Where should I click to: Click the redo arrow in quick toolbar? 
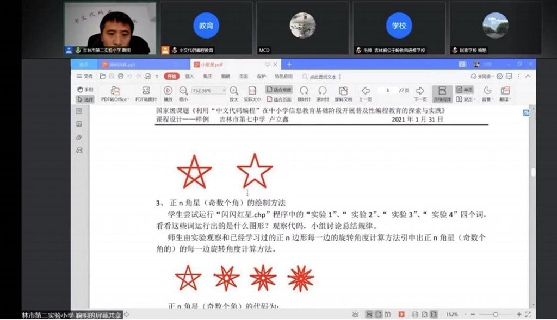139,76
